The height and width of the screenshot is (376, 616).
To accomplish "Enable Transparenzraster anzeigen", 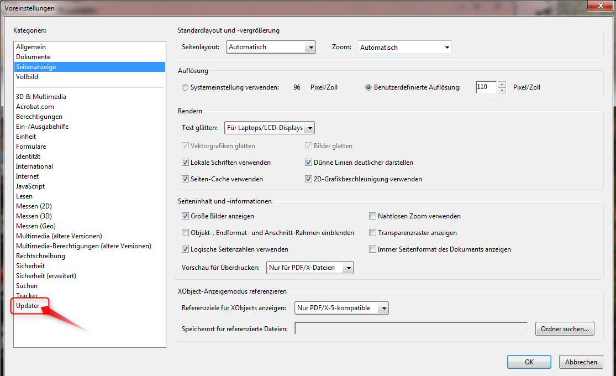I will (373, 232).
